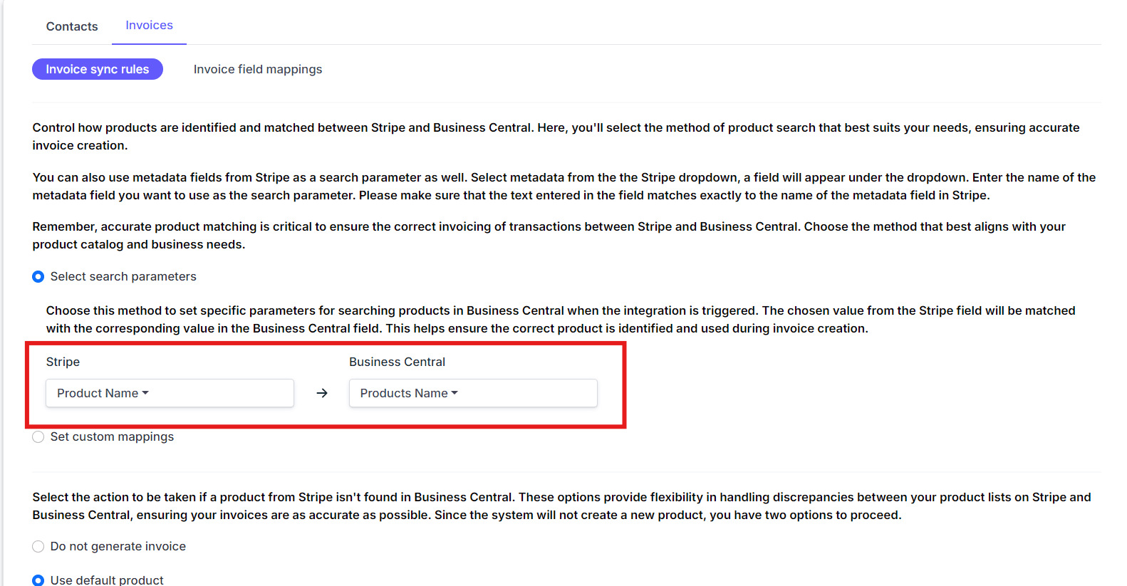This screenshot has width=1127, height=586.
Task: Open the Stripe Product Name dropdown
Action: pyautogui.click(x=170, y=393)
